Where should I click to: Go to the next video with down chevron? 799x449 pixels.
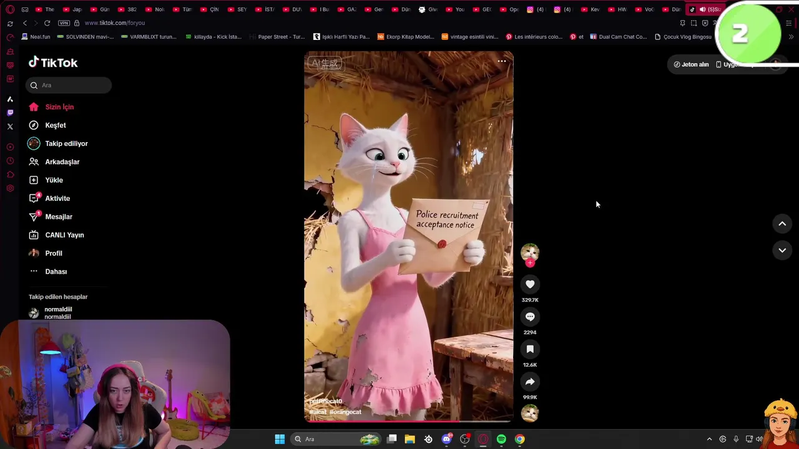tap(782, 250)
